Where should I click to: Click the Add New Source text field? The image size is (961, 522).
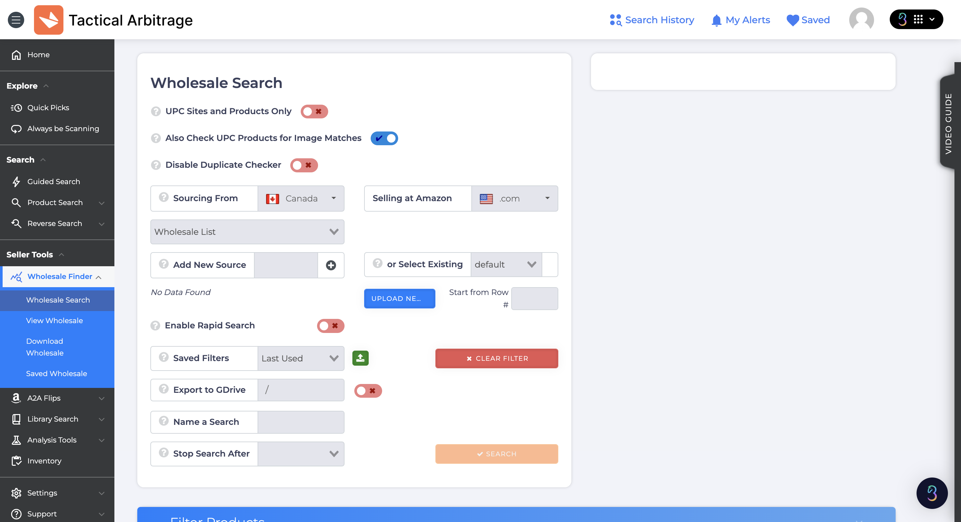point(286,265)
